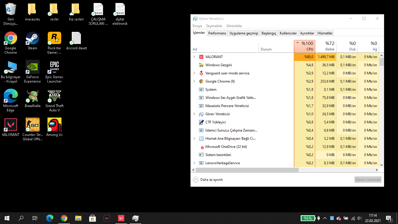Image resolution: width=398 pixels, height=224 pixels.
Task: Click the horizontal scrollbar thumb in Task Manager
Action: pos(247,170)
